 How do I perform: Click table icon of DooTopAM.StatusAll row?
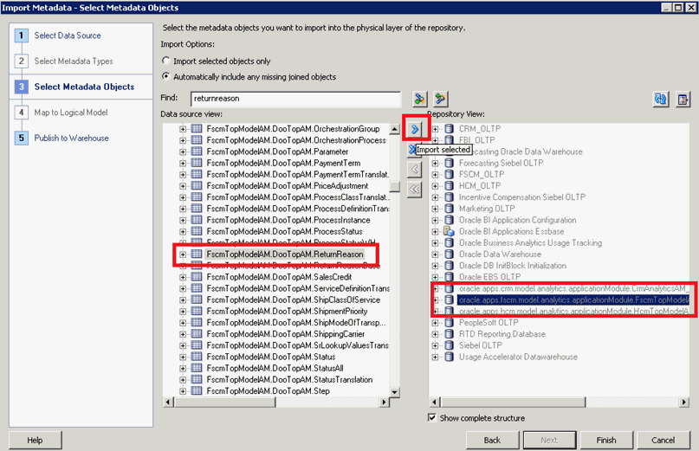197,368
